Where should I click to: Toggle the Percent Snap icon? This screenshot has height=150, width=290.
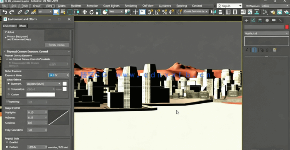point(164,12)
